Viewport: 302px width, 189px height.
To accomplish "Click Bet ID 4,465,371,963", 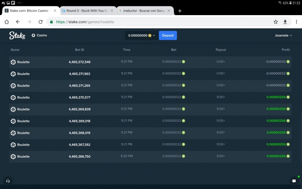I will click(80, 74).
